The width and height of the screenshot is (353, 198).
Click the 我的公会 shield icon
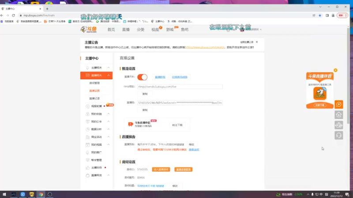tap(87, 121)
